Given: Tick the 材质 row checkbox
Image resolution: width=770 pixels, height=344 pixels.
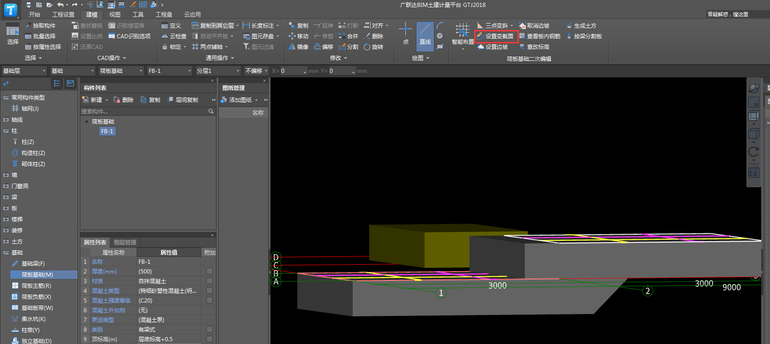Looking at the screenshot, I should coord(210,281).
